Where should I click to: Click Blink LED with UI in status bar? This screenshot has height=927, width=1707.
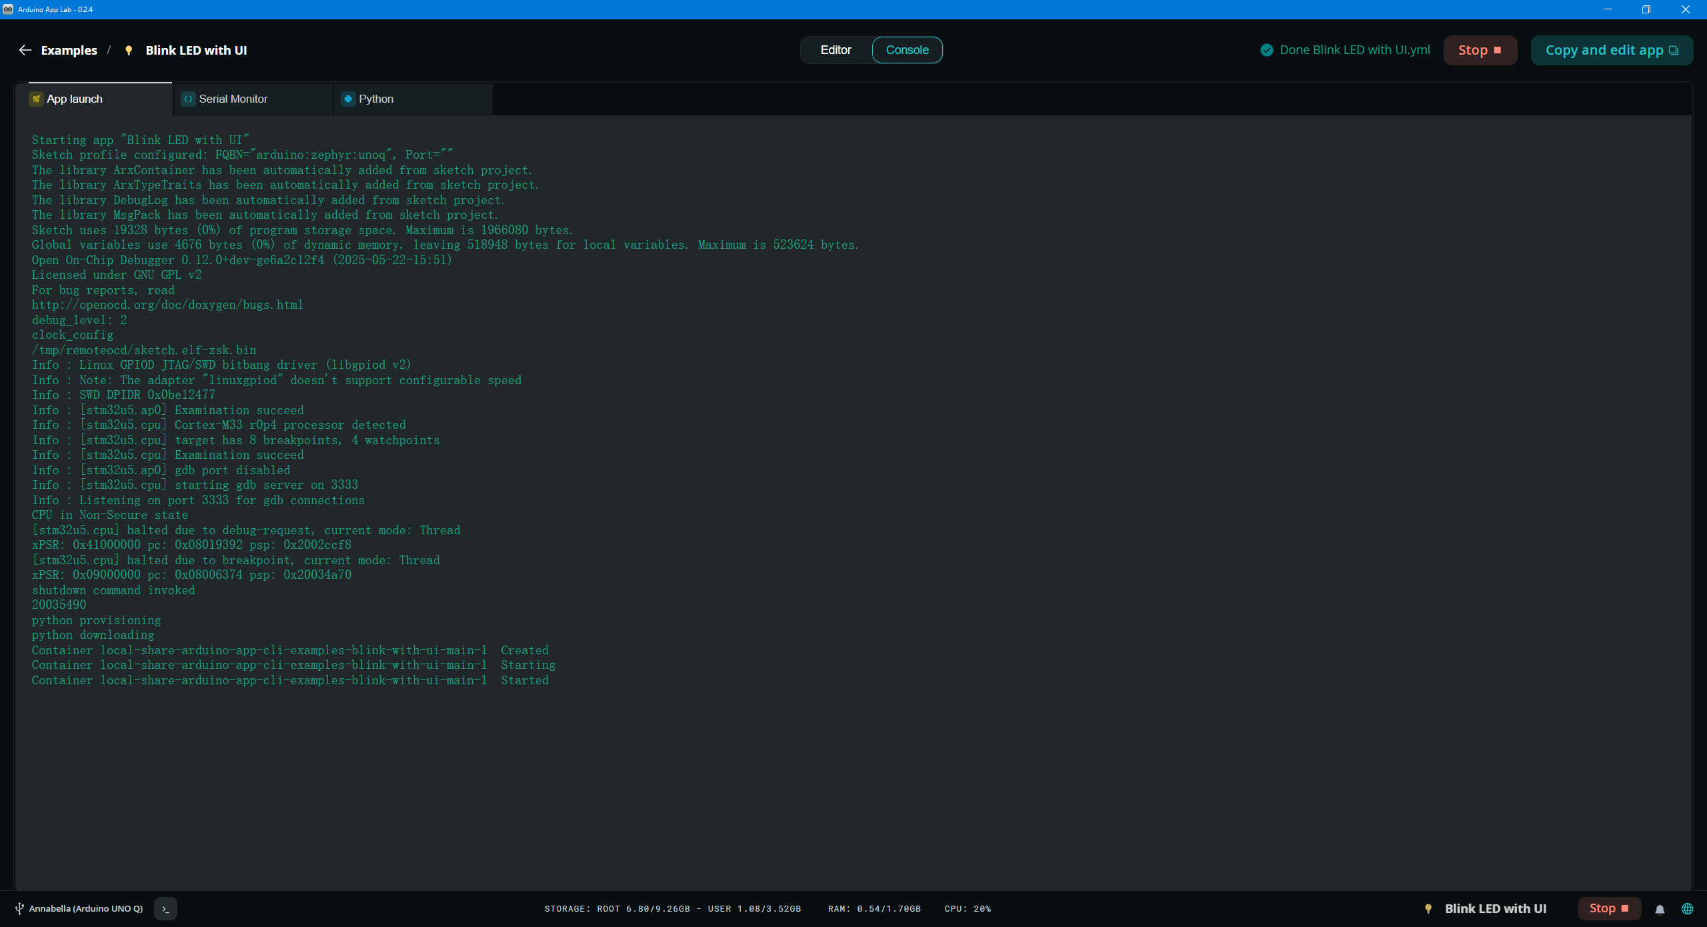point(1496,908)
